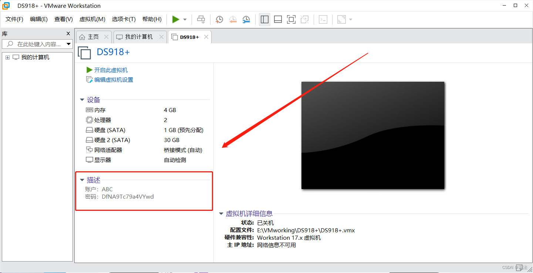Open the library search filter dropdown
Image resolution: width=533 pixels, height=273 pixels.
68,44
